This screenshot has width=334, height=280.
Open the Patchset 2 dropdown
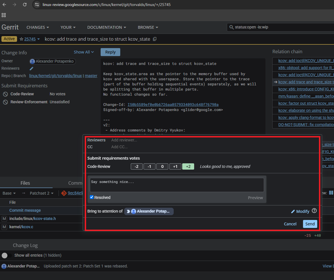[x=41, y=193]
